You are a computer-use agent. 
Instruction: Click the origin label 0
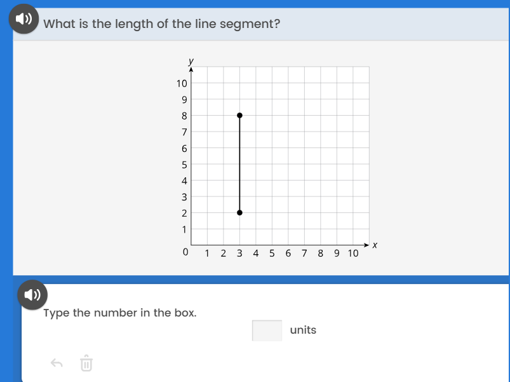[185, 252]
